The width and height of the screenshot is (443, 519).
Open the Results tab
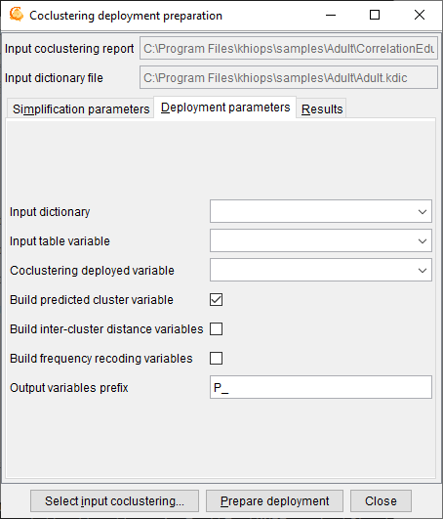(322, 108)
